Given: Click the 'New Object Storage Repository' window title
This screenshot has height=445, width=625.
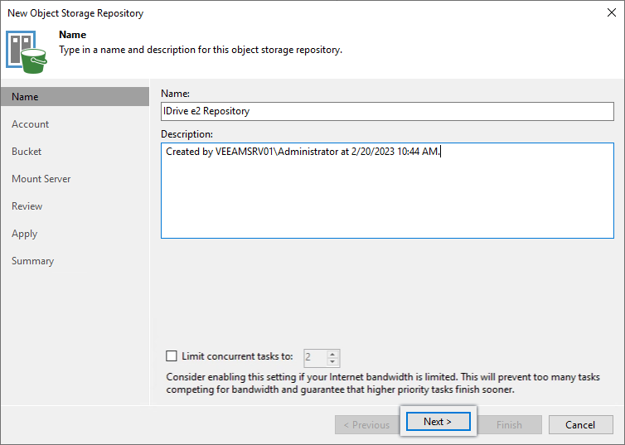Looking at the screenshot, I should [75, 13].
